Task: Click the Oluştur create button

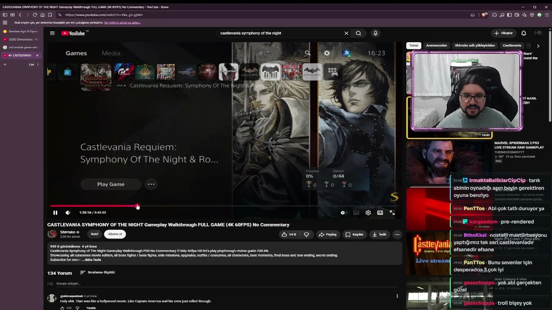Action: click(x=503, y=33)
